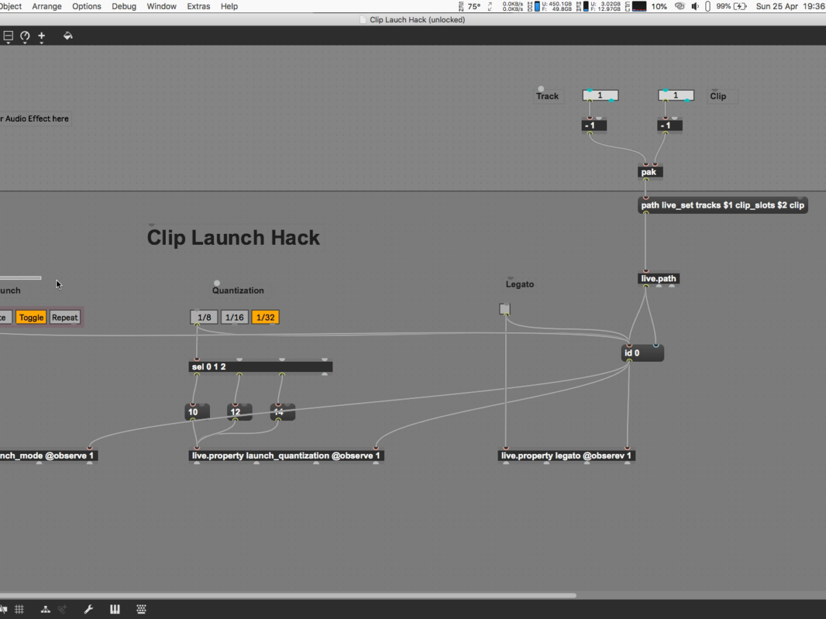Image resolution: width=826 pixels, height=619 pixels.
Task: Click the dial icon in top toolbar
Action: pos(25,36)
